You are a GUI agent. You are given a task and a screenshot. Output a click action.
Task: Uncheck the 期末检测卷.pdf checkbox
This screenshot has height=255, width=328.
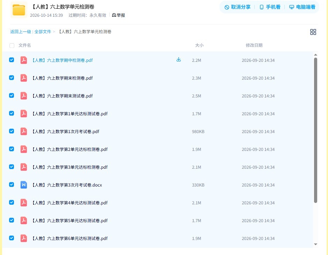[12, 78]
